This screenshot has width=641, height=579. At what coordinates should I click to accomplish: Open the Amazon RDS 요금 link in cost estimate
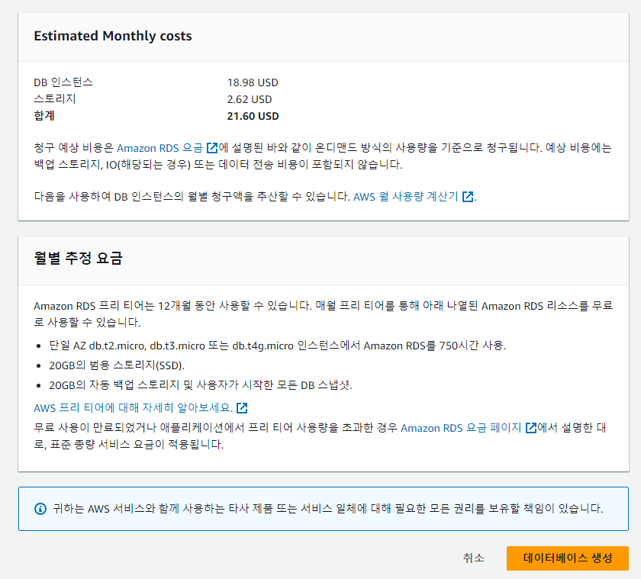point(160,148)
